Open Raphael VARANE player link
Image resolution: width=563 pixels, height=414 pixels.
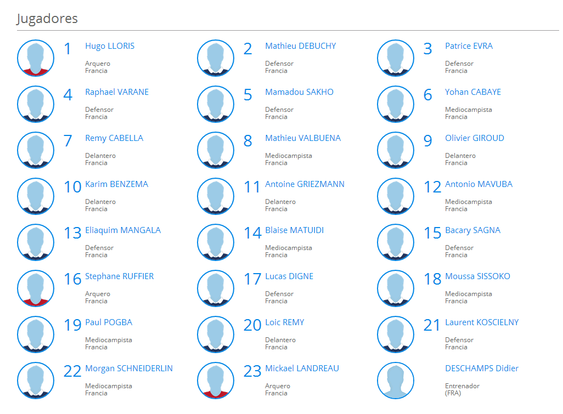pos(117,92)
